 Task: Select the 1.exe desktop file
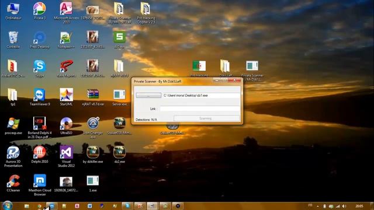pos(93,183)
